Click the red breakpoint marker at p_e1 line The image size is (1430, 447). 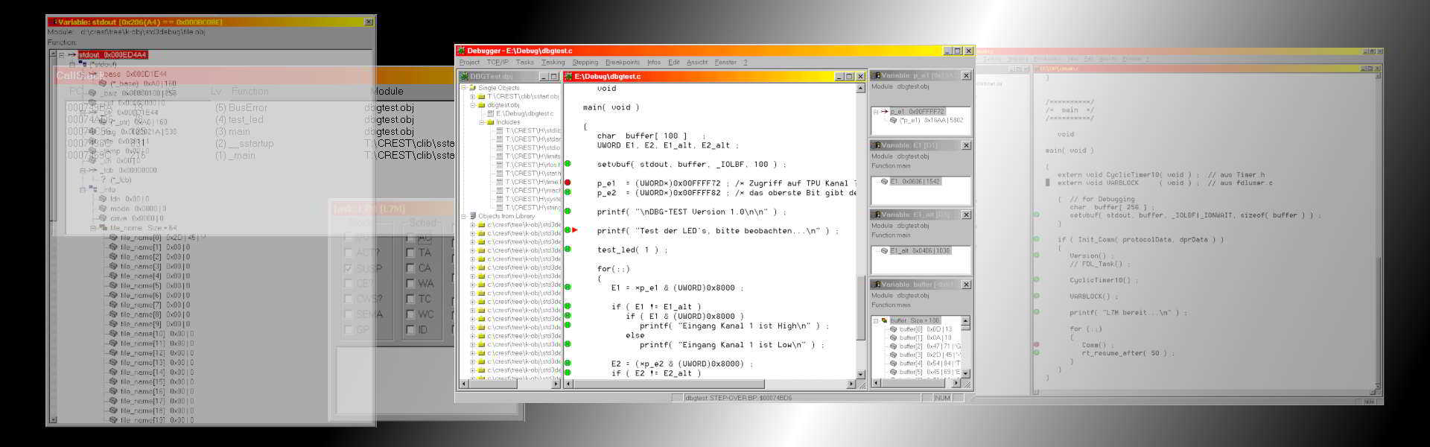point(568,183)
